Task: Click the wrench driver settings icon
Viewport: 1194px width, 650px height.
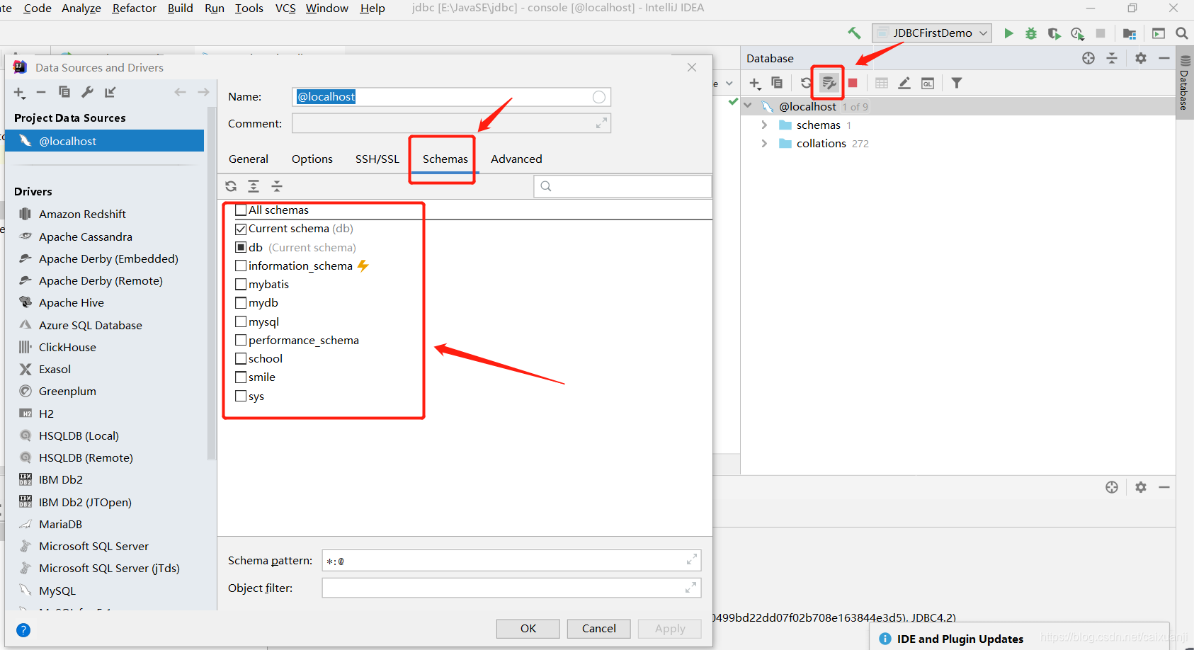Action: pos(88,92)
